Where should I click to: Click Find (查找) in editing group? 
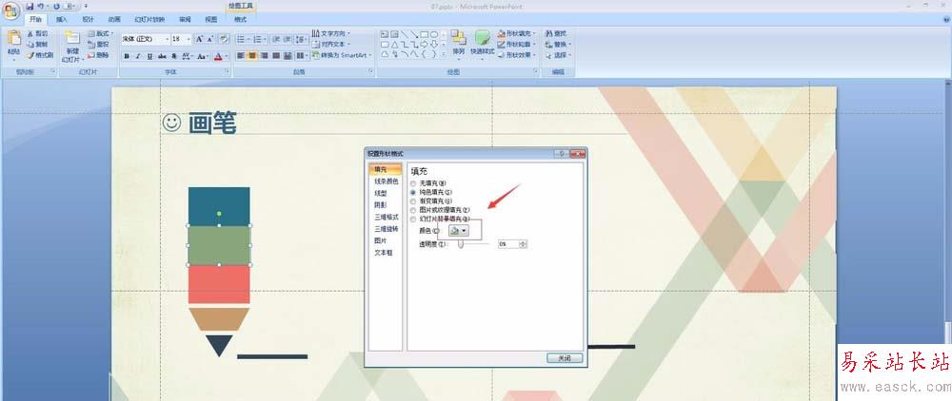tap(556, 33)
